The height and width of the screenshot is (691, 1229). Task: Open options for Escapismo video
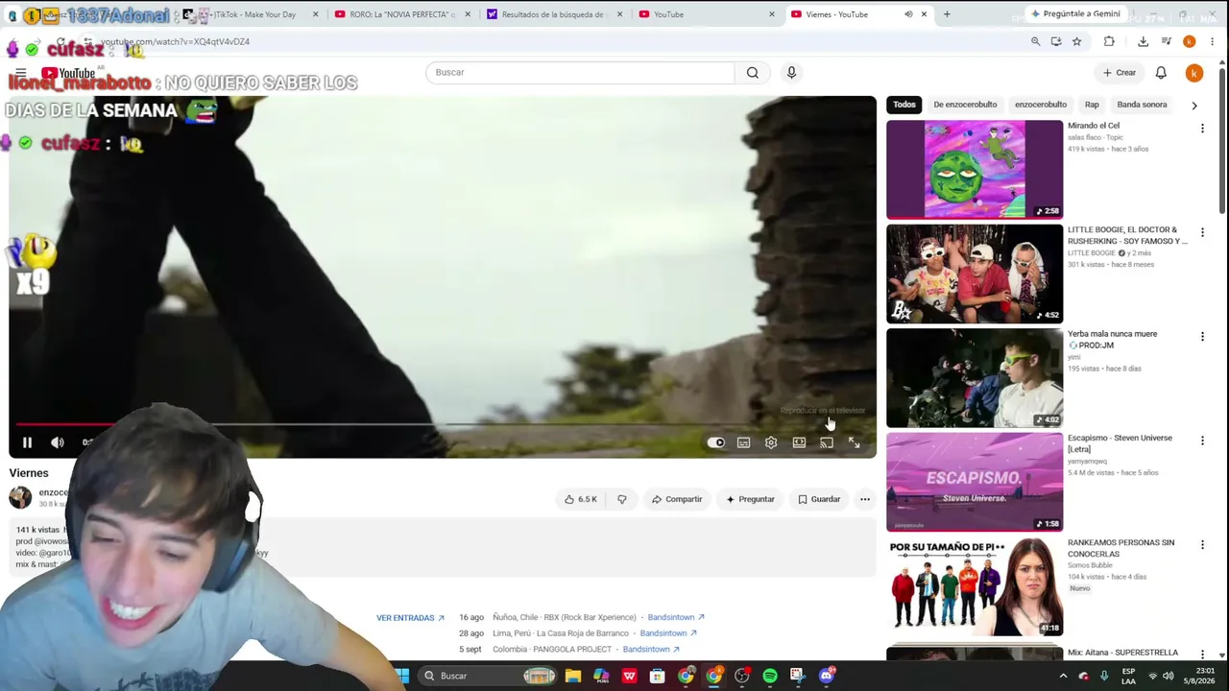1202,441
